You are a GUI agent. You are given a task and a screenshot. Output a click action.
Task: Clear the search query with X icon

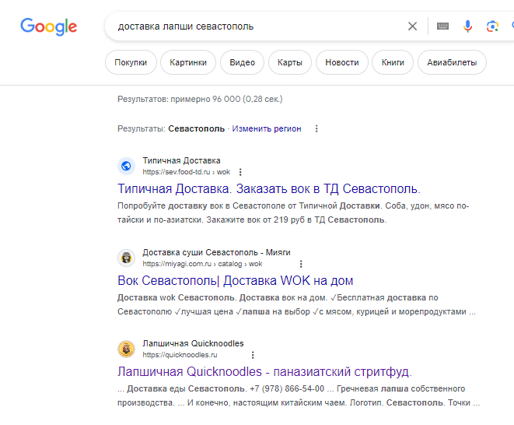pyautogui.click(x=412, y=26)
